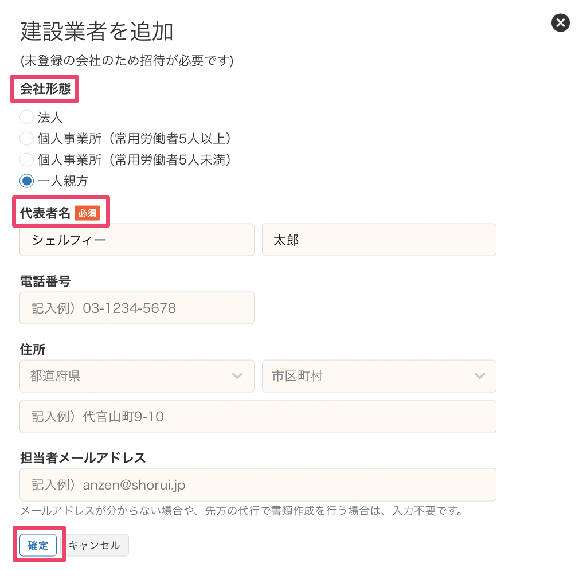Click the 必須 badge next to 代表者名
Screen dimensions: 579x587
87,213
